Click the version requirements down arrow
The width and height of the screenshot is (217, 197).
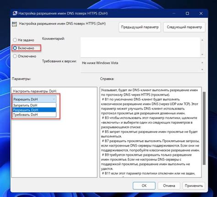pos(202,70)
